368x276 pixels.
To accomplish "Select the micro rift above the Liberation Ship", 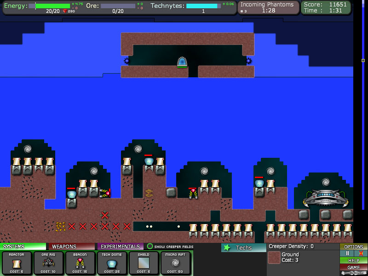I will (x=326, y=182).
